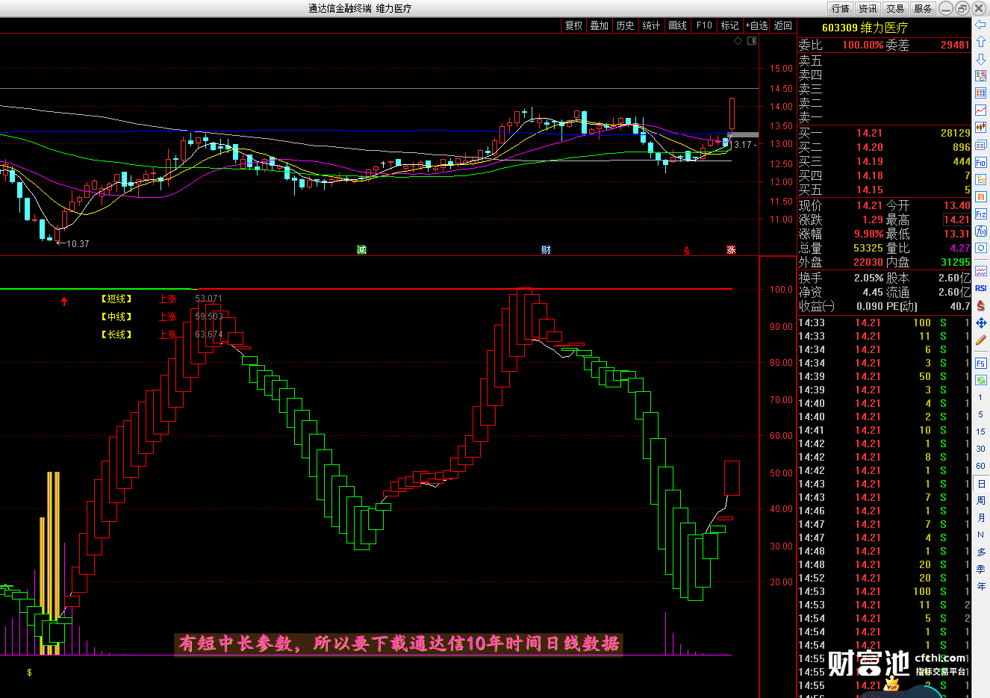Click the stock title 603309 维力医疗

coord(865,28)
